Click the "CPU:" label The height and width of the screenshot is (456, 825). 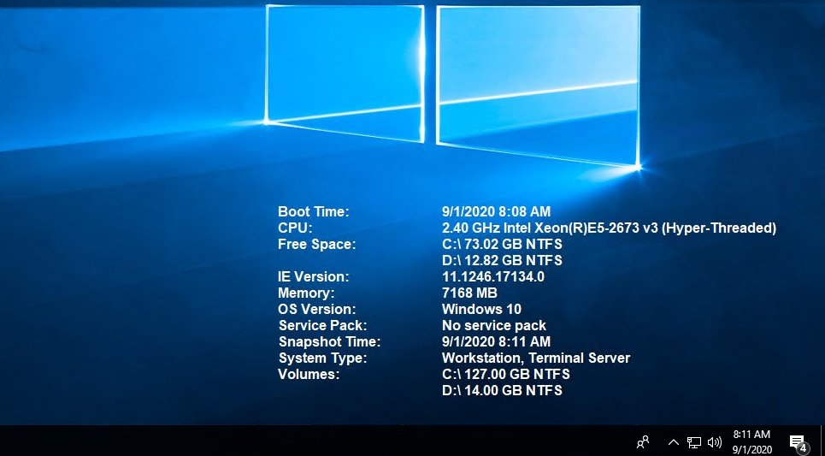coord(295,228)
